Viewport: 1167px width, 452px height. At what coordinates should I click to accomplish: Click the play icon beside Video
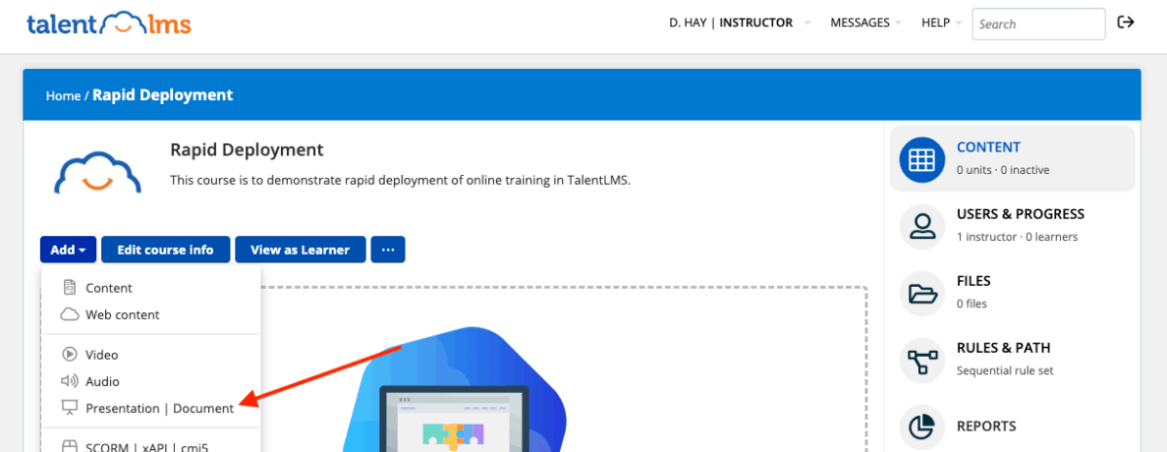pyautogui.click(x=69, y=355)
